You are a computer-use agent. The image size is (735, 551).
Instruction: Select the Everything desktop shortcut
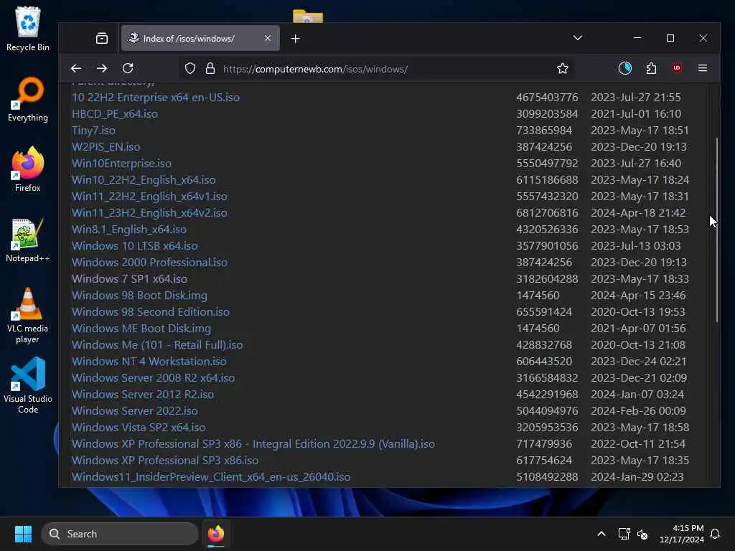[x=28, y=99]
